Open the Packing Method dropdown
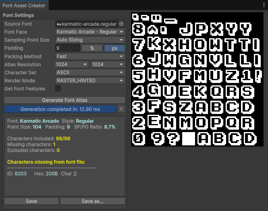Image resolution: width=268 pixels, height=211 pixels. (x=90, y=56)
